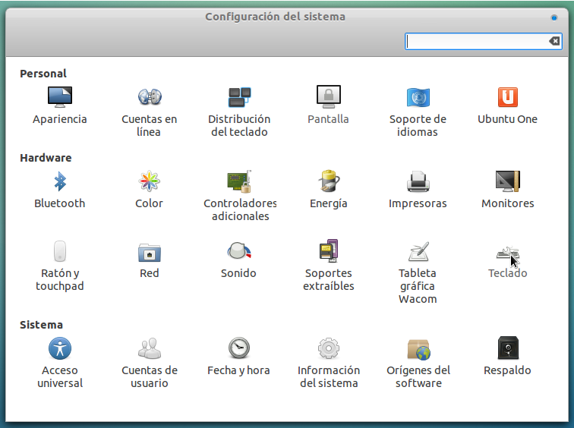Clear the search field with the erase icon
Screen dimensions: 574x428
(x=554, y=41)
